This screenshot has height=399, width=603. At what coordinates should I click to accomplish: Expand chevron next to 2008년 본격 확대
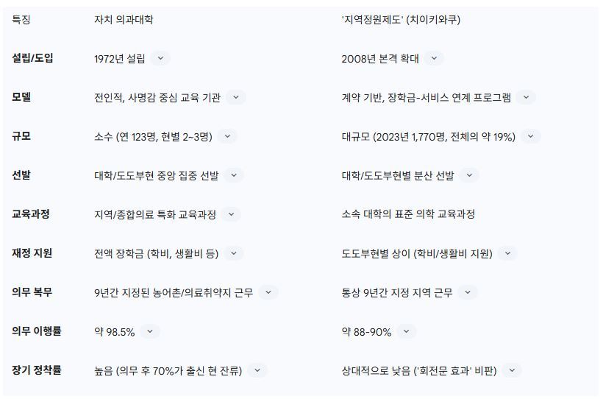click(x=434, y=59)
